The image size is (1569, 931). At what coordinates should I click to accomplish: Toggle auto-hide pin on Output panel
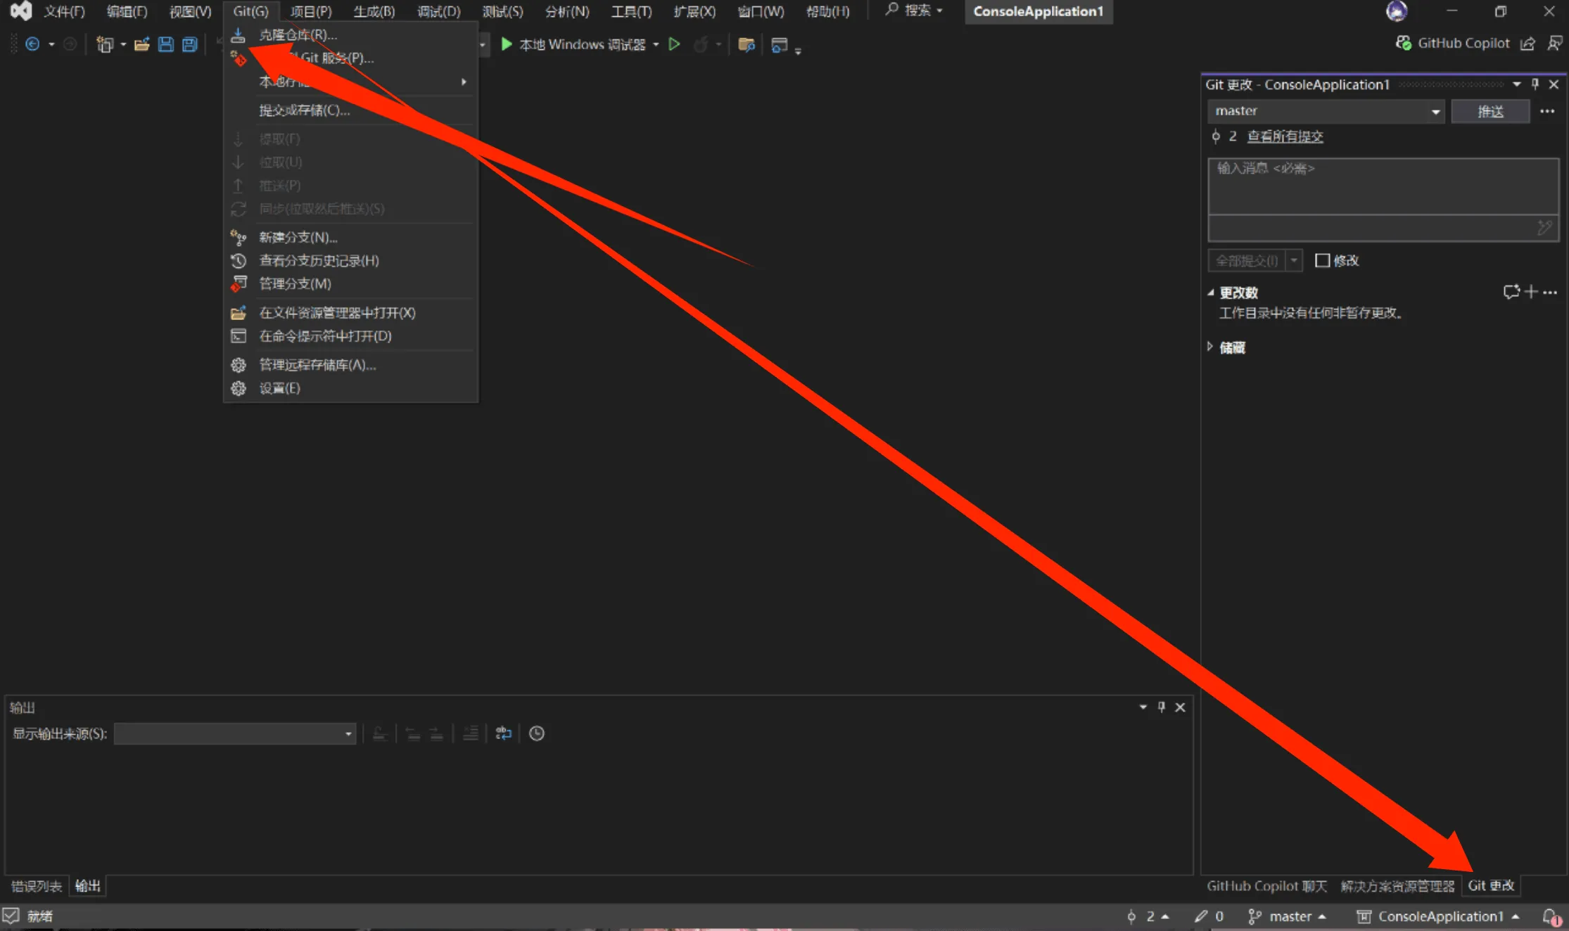tap(1162, 707)
